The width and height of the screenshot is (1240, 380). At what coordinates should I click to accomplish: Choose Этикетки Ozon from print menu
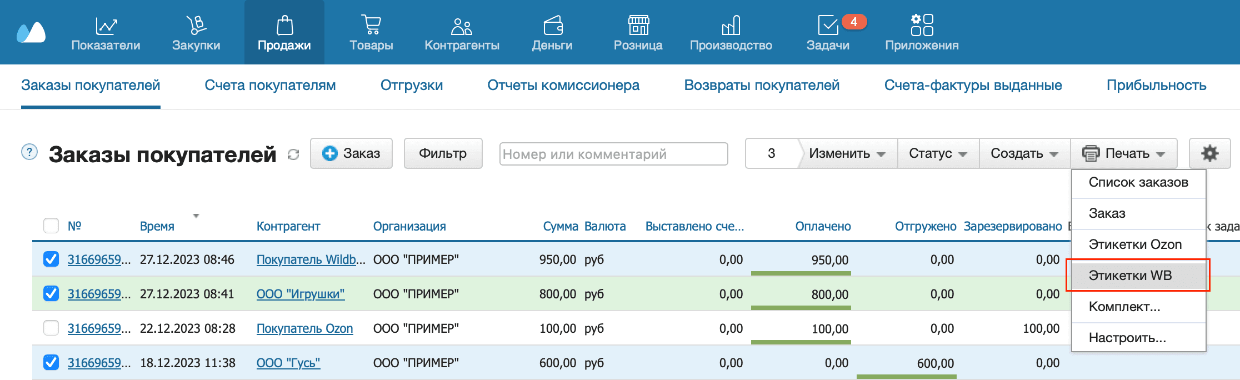point(1139,244)
